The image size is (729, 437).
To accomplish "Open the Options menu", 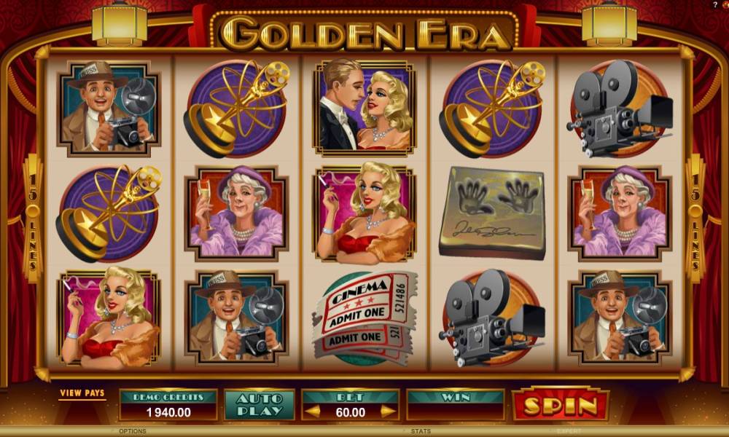I will pyautogui.click(x=133, y=431).
